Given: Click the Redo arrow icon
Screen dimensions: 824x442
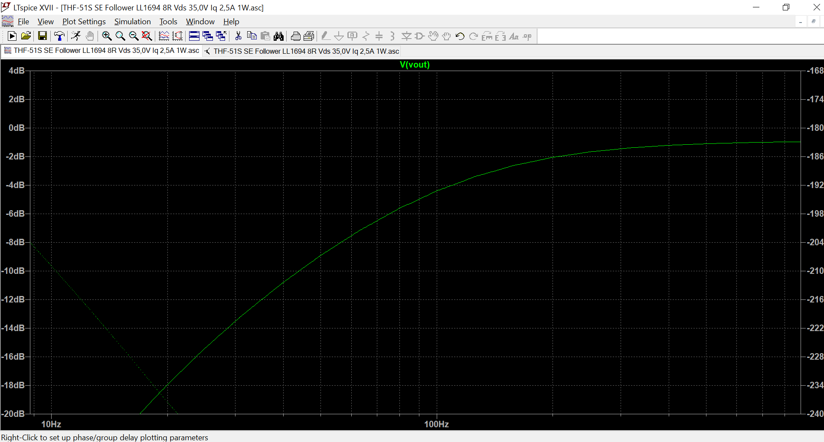Looking at the screenshot, I should click(x=474, y=36).
